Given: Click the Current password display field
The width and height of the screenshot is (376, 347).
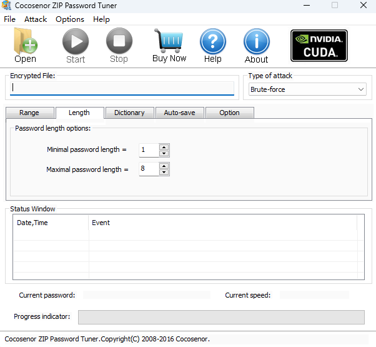Looking at the screenshot, I should (x=147, y=295).
